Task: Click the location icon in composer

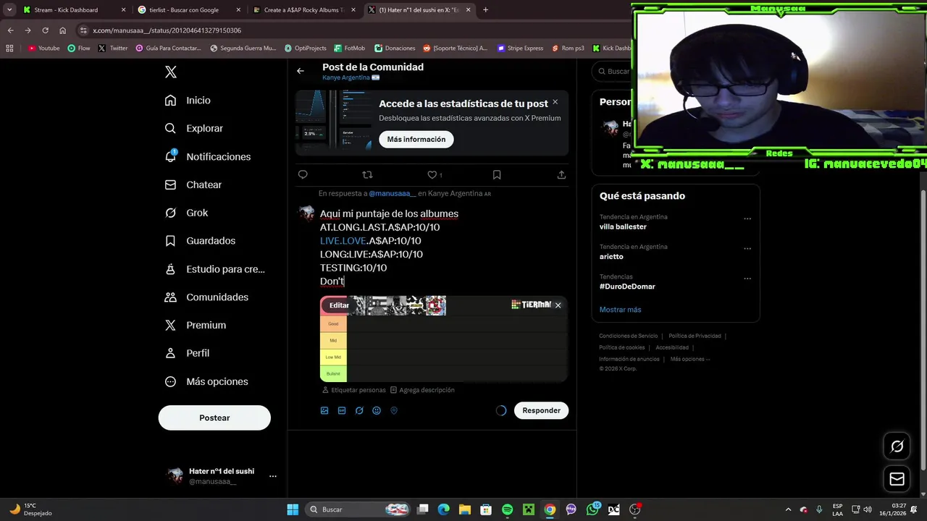Action: click(x=394, y=410)
